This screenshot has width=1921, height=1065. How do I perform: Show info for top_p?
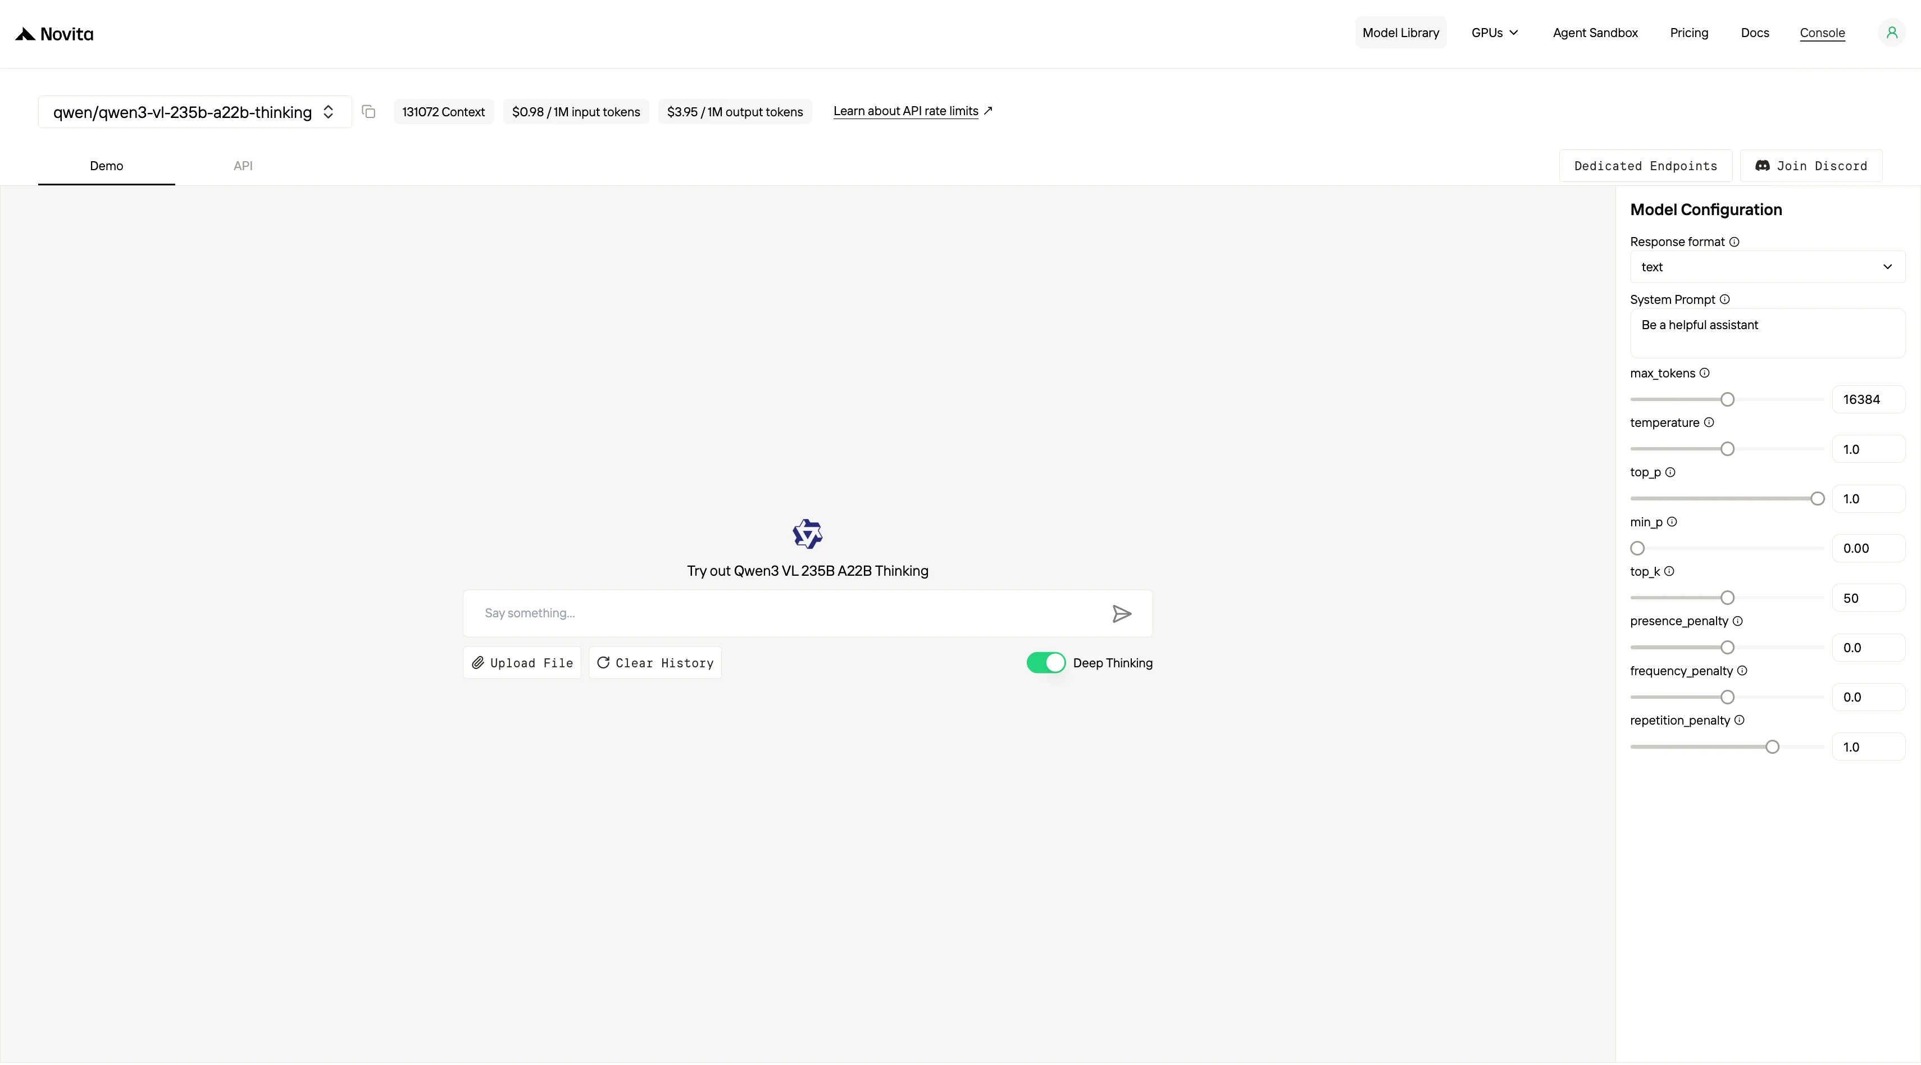pos(1670,472)
